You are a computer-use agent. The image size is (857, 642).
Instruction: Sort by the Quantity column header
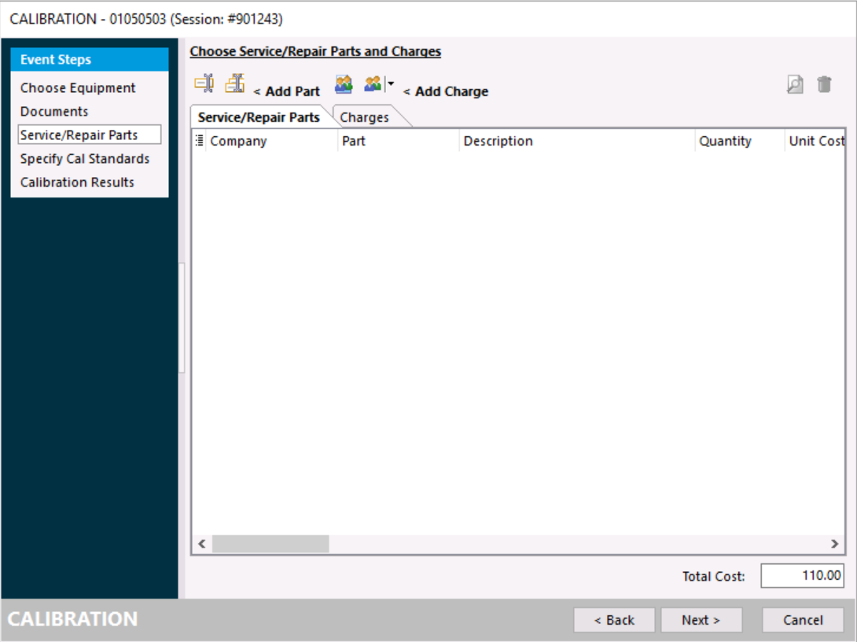(725, 142)
